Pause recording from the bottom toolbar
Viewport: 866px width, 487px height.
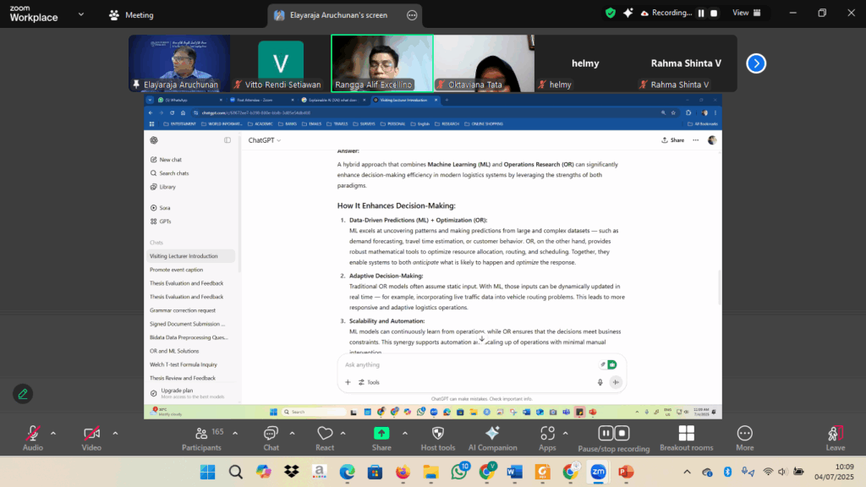[606, 434]
